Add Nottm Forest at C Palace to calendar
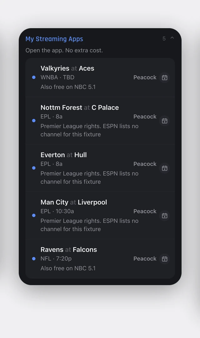The height and width of the screenshot is (338, 200). 165,121
